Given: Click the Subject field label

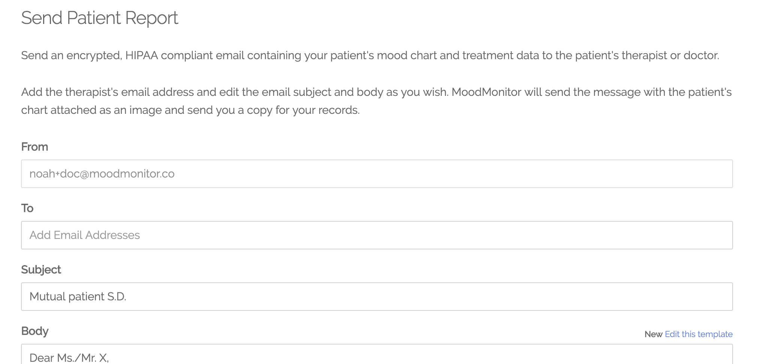Looking at the screenshot, I should point(41,270).
